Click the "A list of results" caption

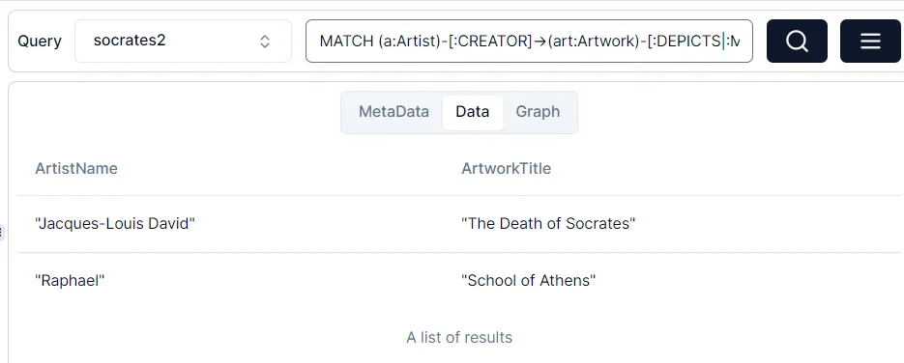(459, 337)
